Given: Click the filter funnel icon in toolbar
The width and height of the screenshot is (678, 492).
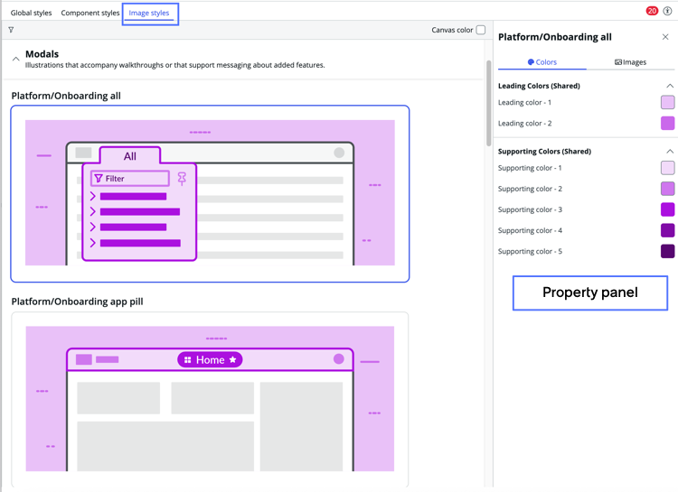Looking at the screenshot, I should pos(11,30).
